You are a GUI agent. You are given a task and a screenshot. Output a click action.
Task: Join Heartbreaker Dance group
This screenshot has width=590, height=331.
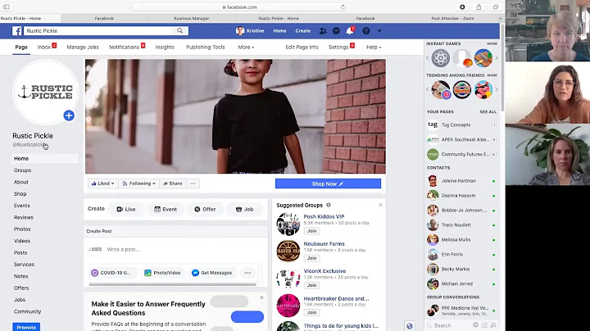click(312, 313)
